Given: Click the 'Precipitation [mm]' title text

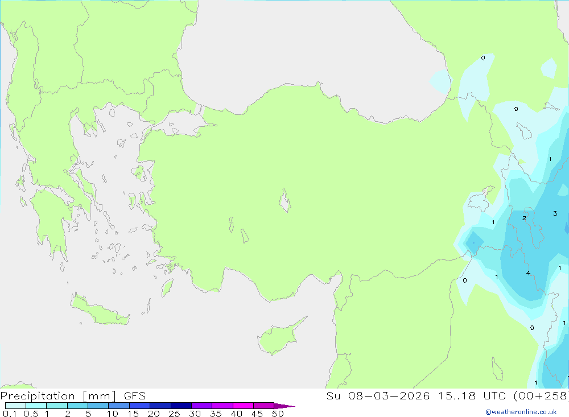Looking at the screenshot, I should 58,396.
